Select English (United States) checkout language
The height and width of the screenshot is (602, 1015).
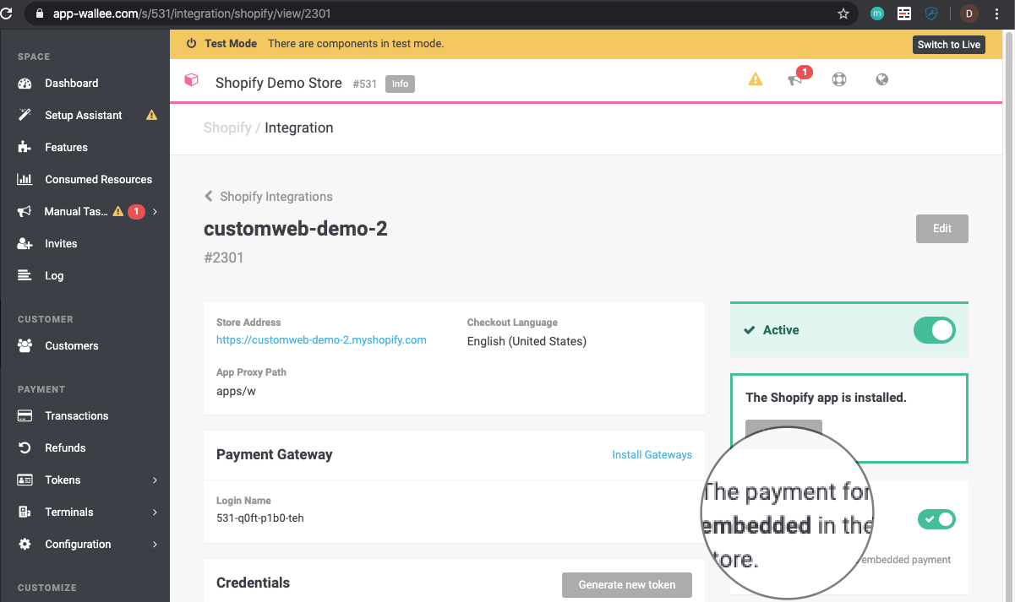[527, 341]
